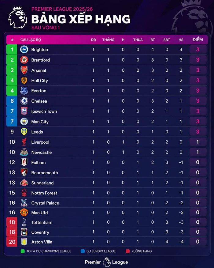Click the Tottenham cockerel crest
This screenshot has height=268, width=214.
(x=24, y=222)
